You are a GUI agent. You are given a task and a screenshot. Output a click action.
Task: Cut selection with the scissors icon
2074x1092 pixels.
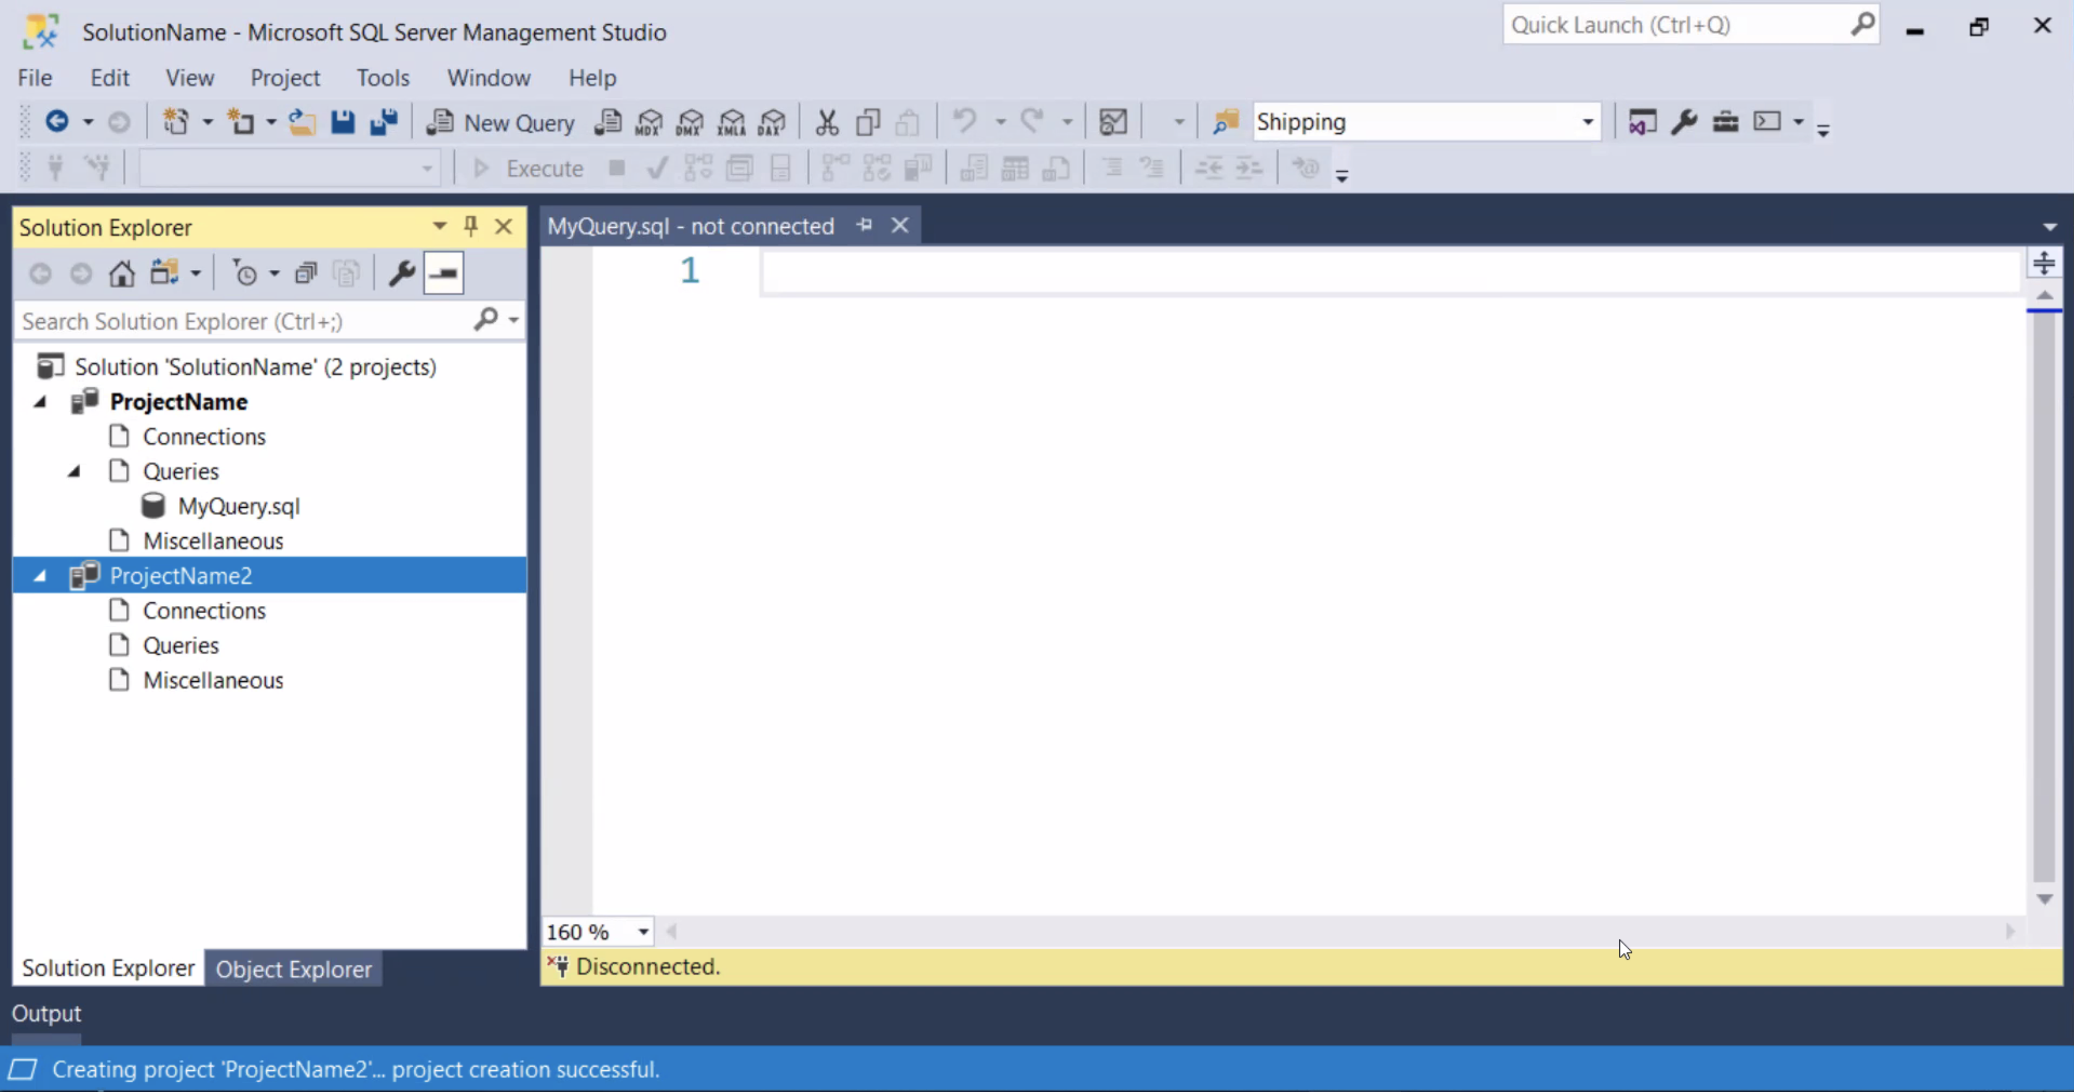pyautogui.click(x=827, y=122)
